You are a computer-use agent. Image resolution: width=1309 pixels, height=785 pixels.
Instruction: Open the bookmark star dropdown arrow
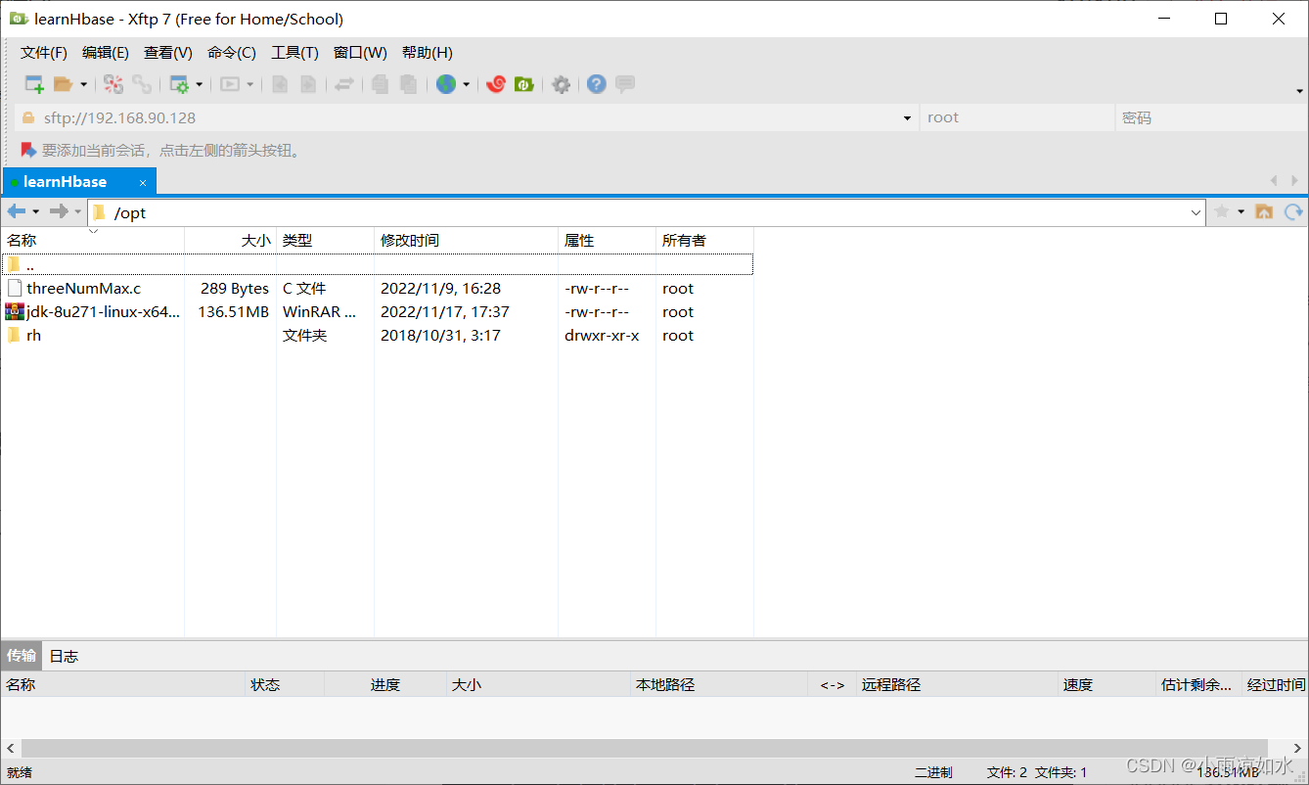(x=1241, y=211)
